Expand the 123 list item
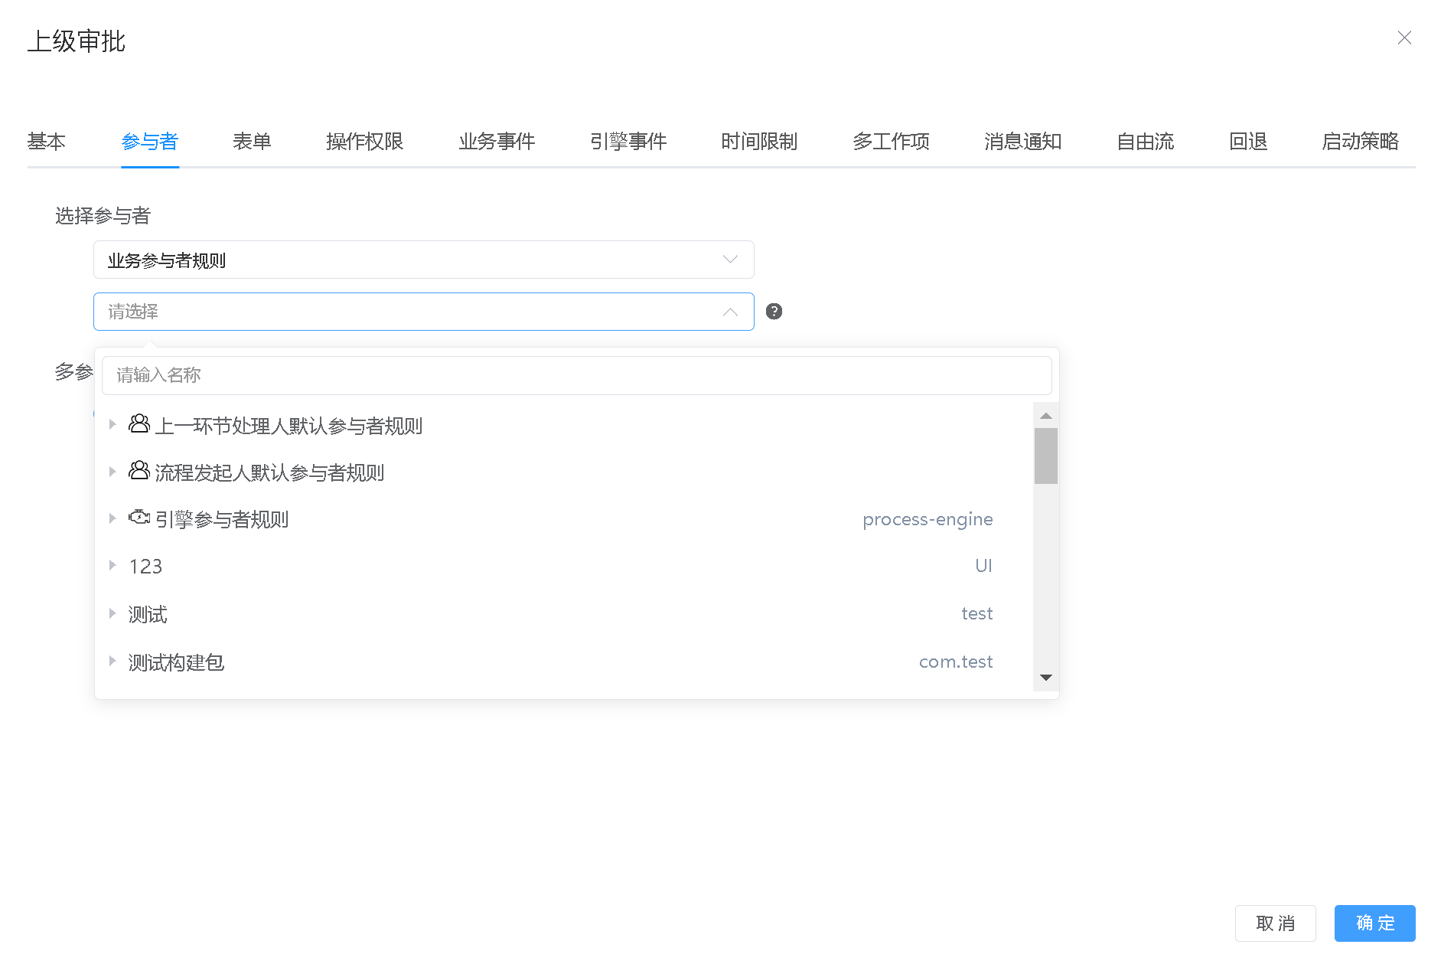 (x=112, y=566)
